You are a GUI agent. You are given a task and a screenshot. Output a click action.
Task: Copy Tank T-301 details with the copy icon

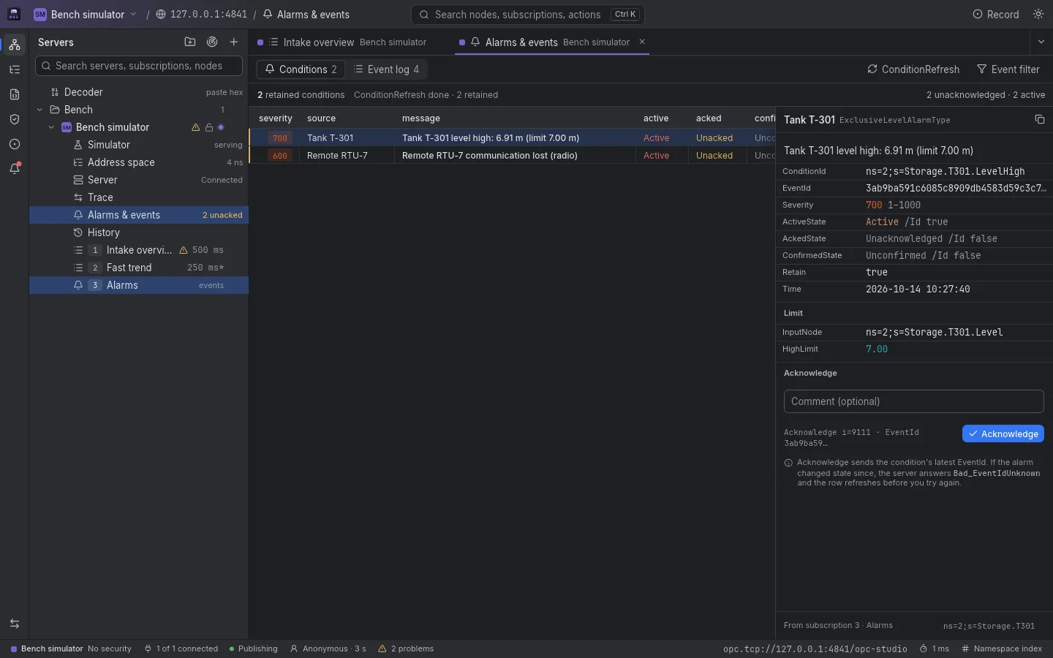tap(1040, 119)
